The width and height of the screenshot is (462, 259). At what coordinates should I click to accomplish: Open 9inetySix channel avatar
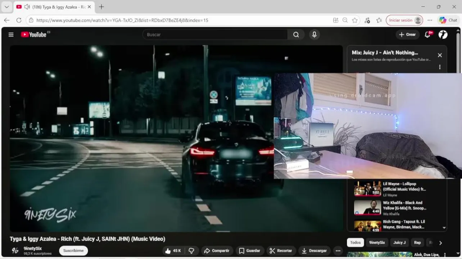click(x=15, y=251)
